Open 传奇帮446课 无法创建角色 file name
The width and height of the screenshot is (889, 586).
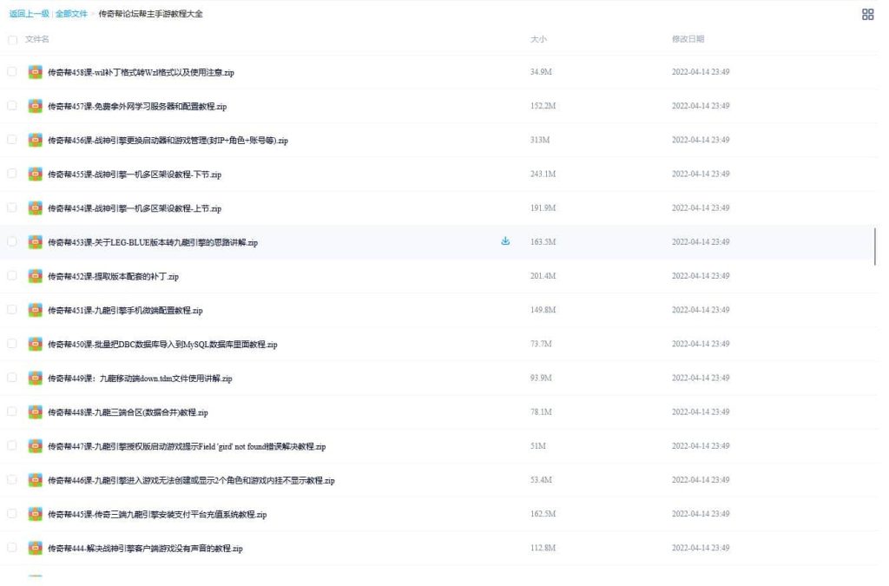pyautogui.click(x=191, y=481)
